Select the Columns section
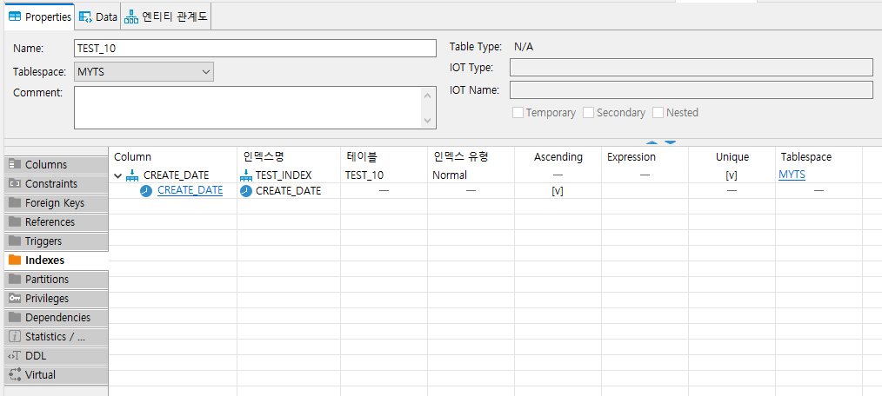 57,165
